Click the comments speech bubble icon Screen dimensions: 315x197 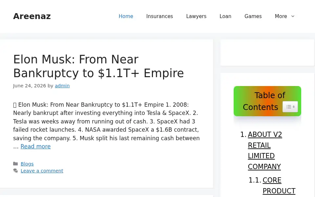(15, 171)
